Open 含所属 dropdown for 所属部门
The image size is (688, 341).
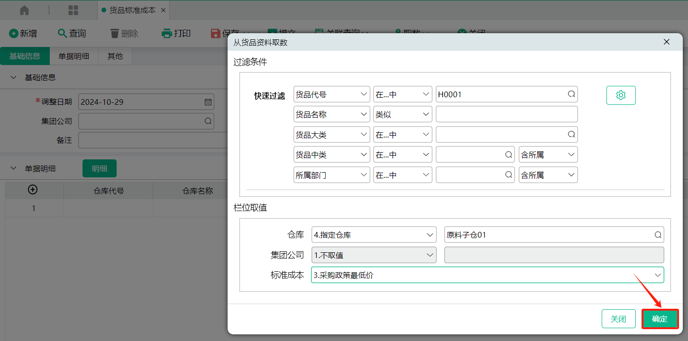(548, 175)
